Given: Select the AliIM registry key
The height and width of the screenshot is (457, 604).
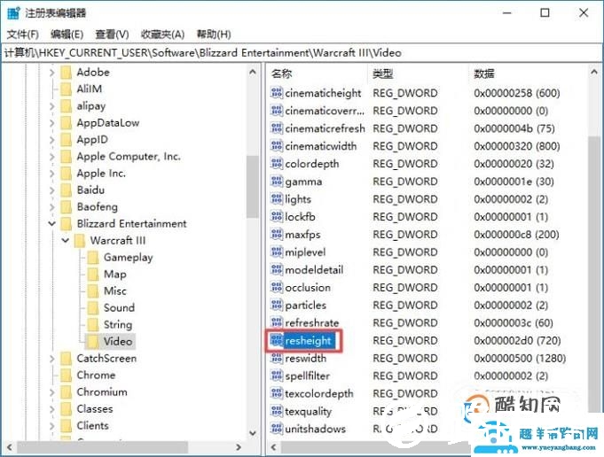Looking at the screenshot, I should (x=90, y=89).
